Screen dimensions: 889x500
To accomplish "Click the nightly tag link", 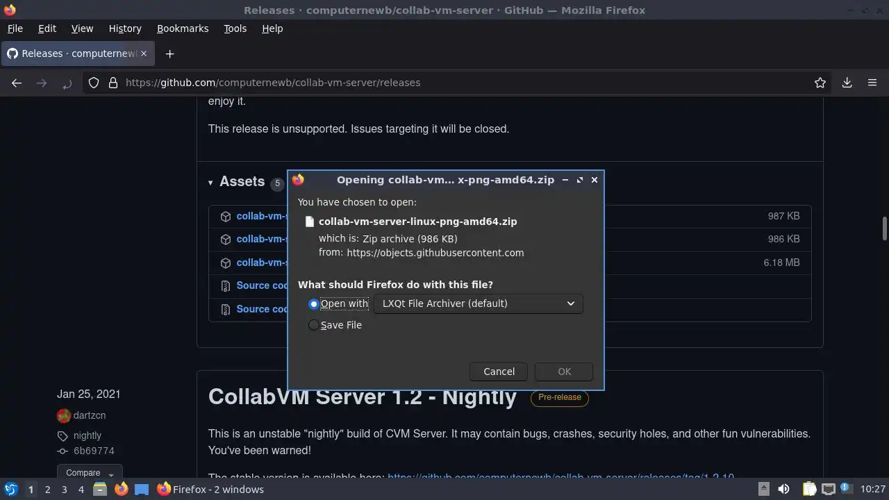I will tap(88, 435).
